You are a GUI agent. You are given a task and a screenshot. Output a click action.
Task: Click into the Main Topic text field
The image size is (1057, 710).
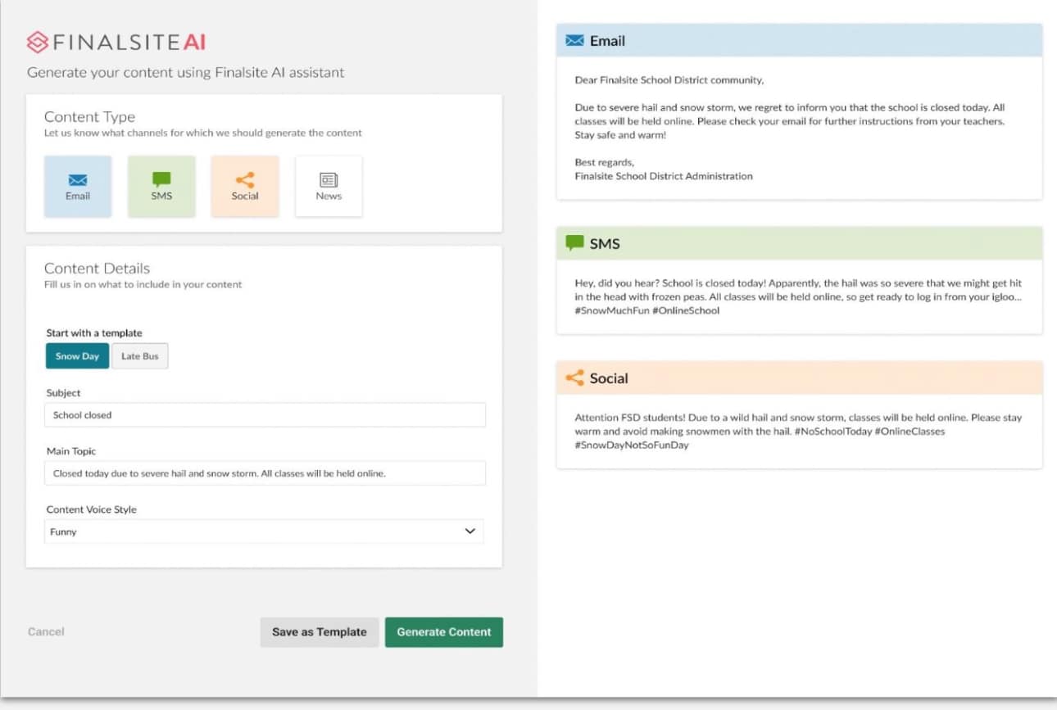click(x=265, y=473)
